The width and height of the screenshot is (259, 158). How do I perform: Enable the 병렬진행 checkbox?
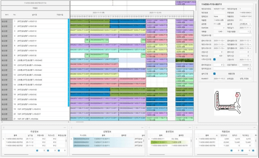click(241, 74)
